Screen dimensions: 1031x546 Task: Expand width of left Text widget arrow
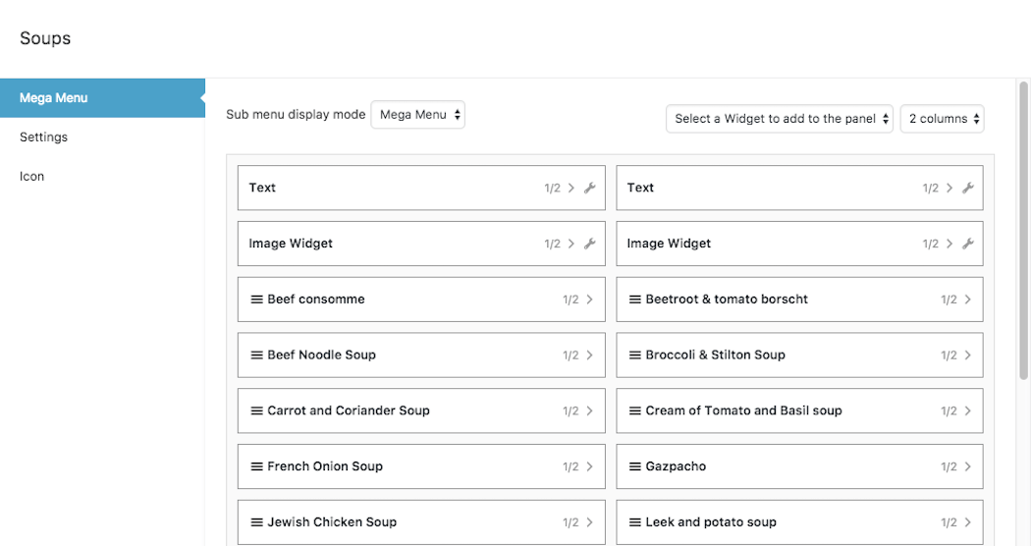571,188
